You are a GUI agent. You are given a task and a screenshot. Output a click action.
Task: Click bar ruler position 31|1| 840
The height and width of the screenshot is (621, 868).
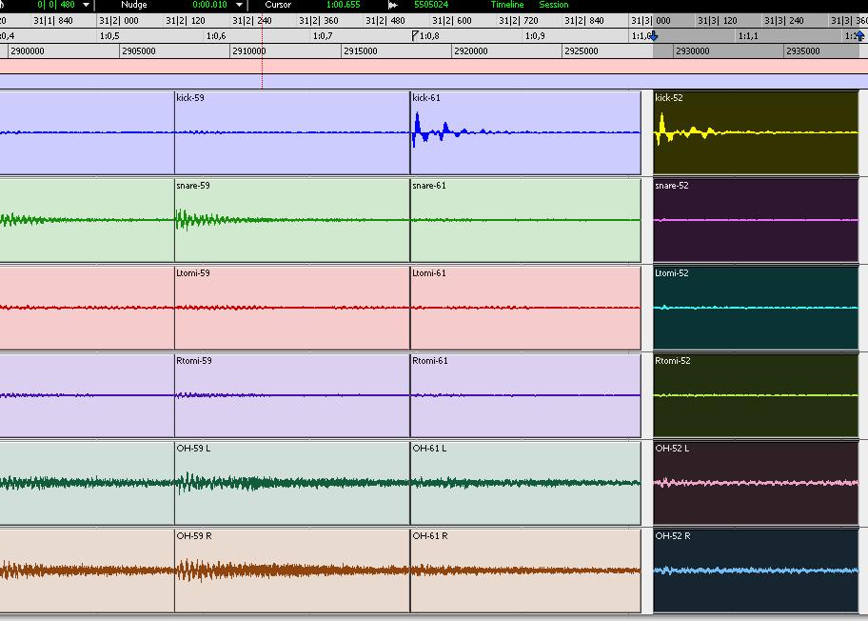pos(53,21)
